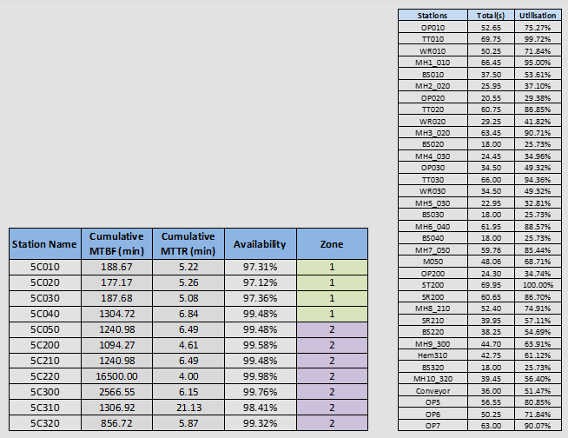
Task: Select the Zone column header cell
Action: coord(332,244)
